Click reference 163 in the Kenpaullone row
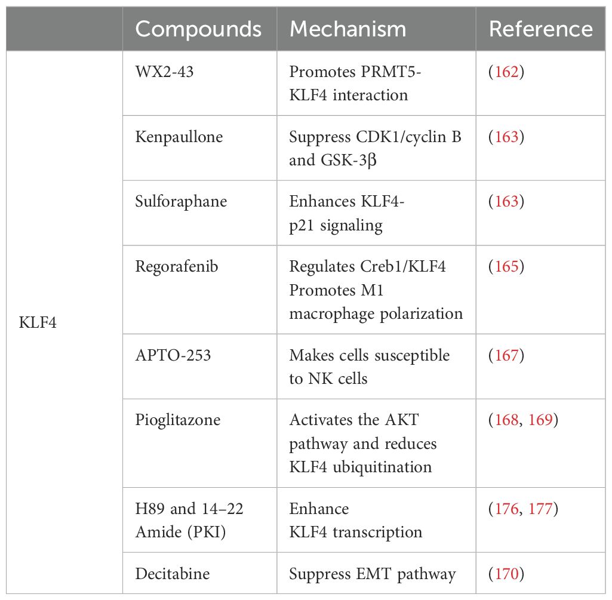 [506, 137]
